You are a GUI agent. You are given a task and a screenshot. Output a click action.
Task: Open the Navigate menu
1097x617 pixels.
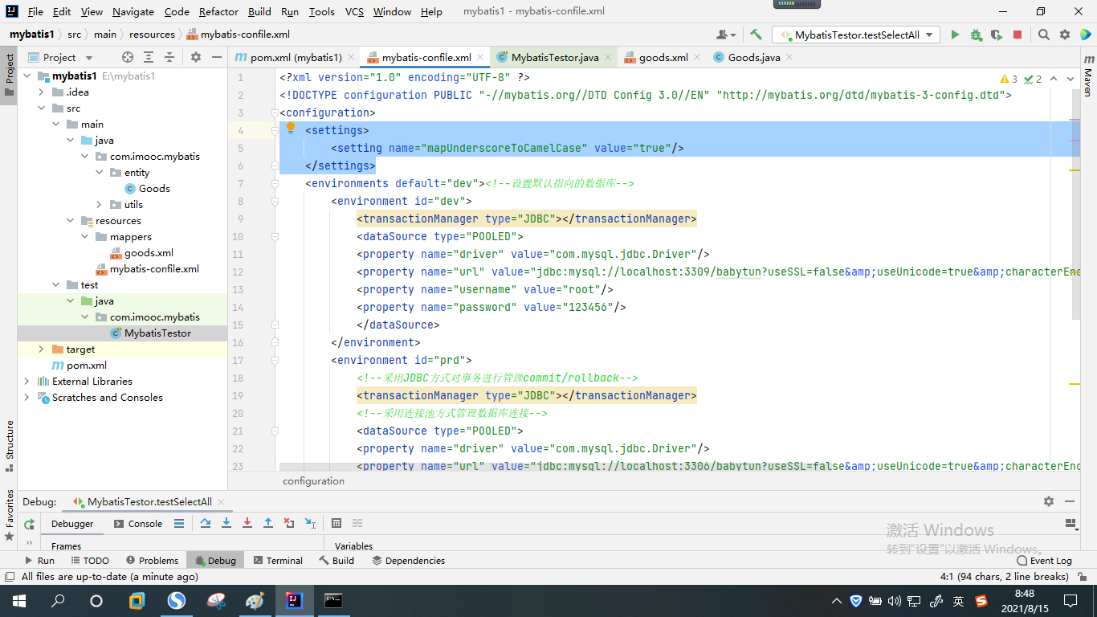pos(133,11)
